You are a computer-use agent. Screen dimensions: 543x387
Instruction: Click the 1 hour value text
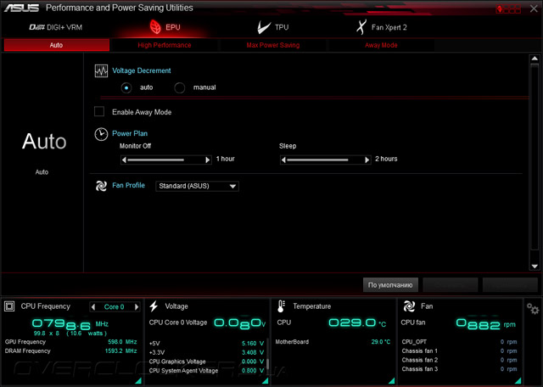click(x=226, y=159)
